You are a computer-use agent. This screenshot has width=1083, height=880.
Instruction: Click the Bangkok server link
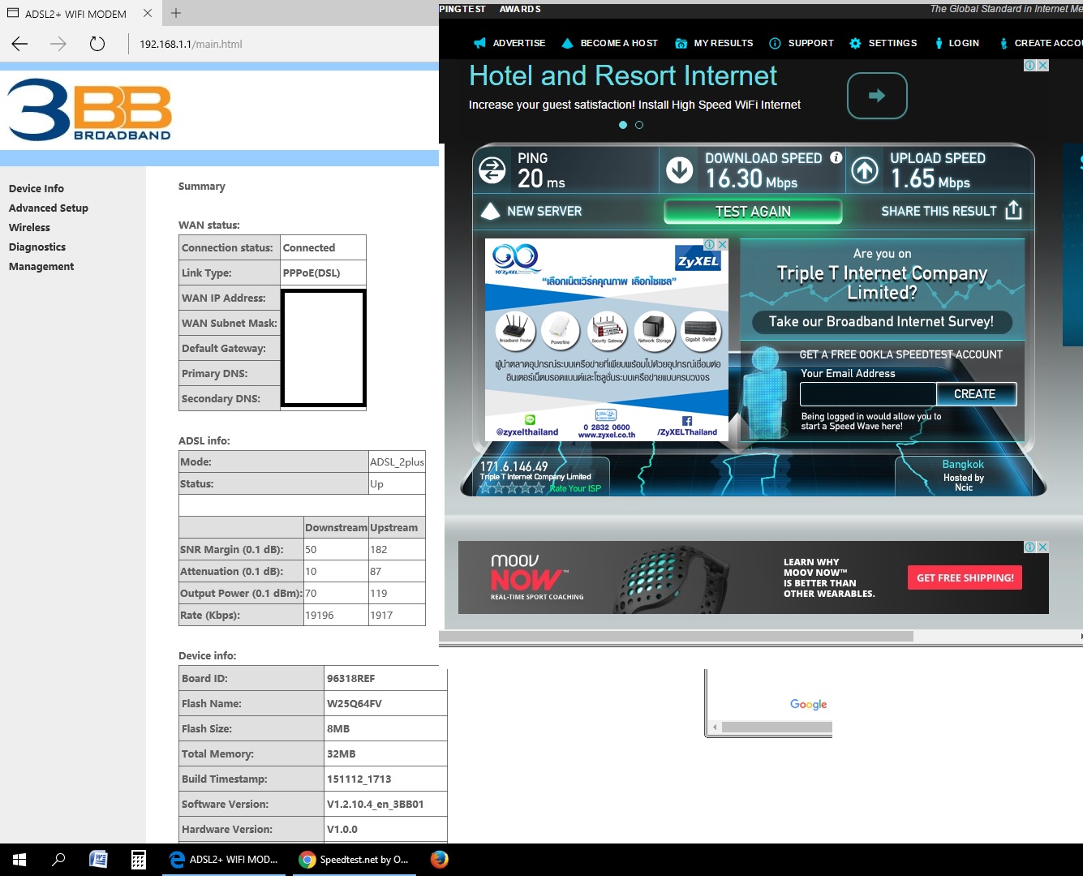(963, 464)
